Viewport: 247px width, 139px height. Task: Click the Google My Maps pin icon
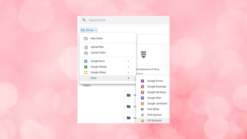(x=142, y=92)
